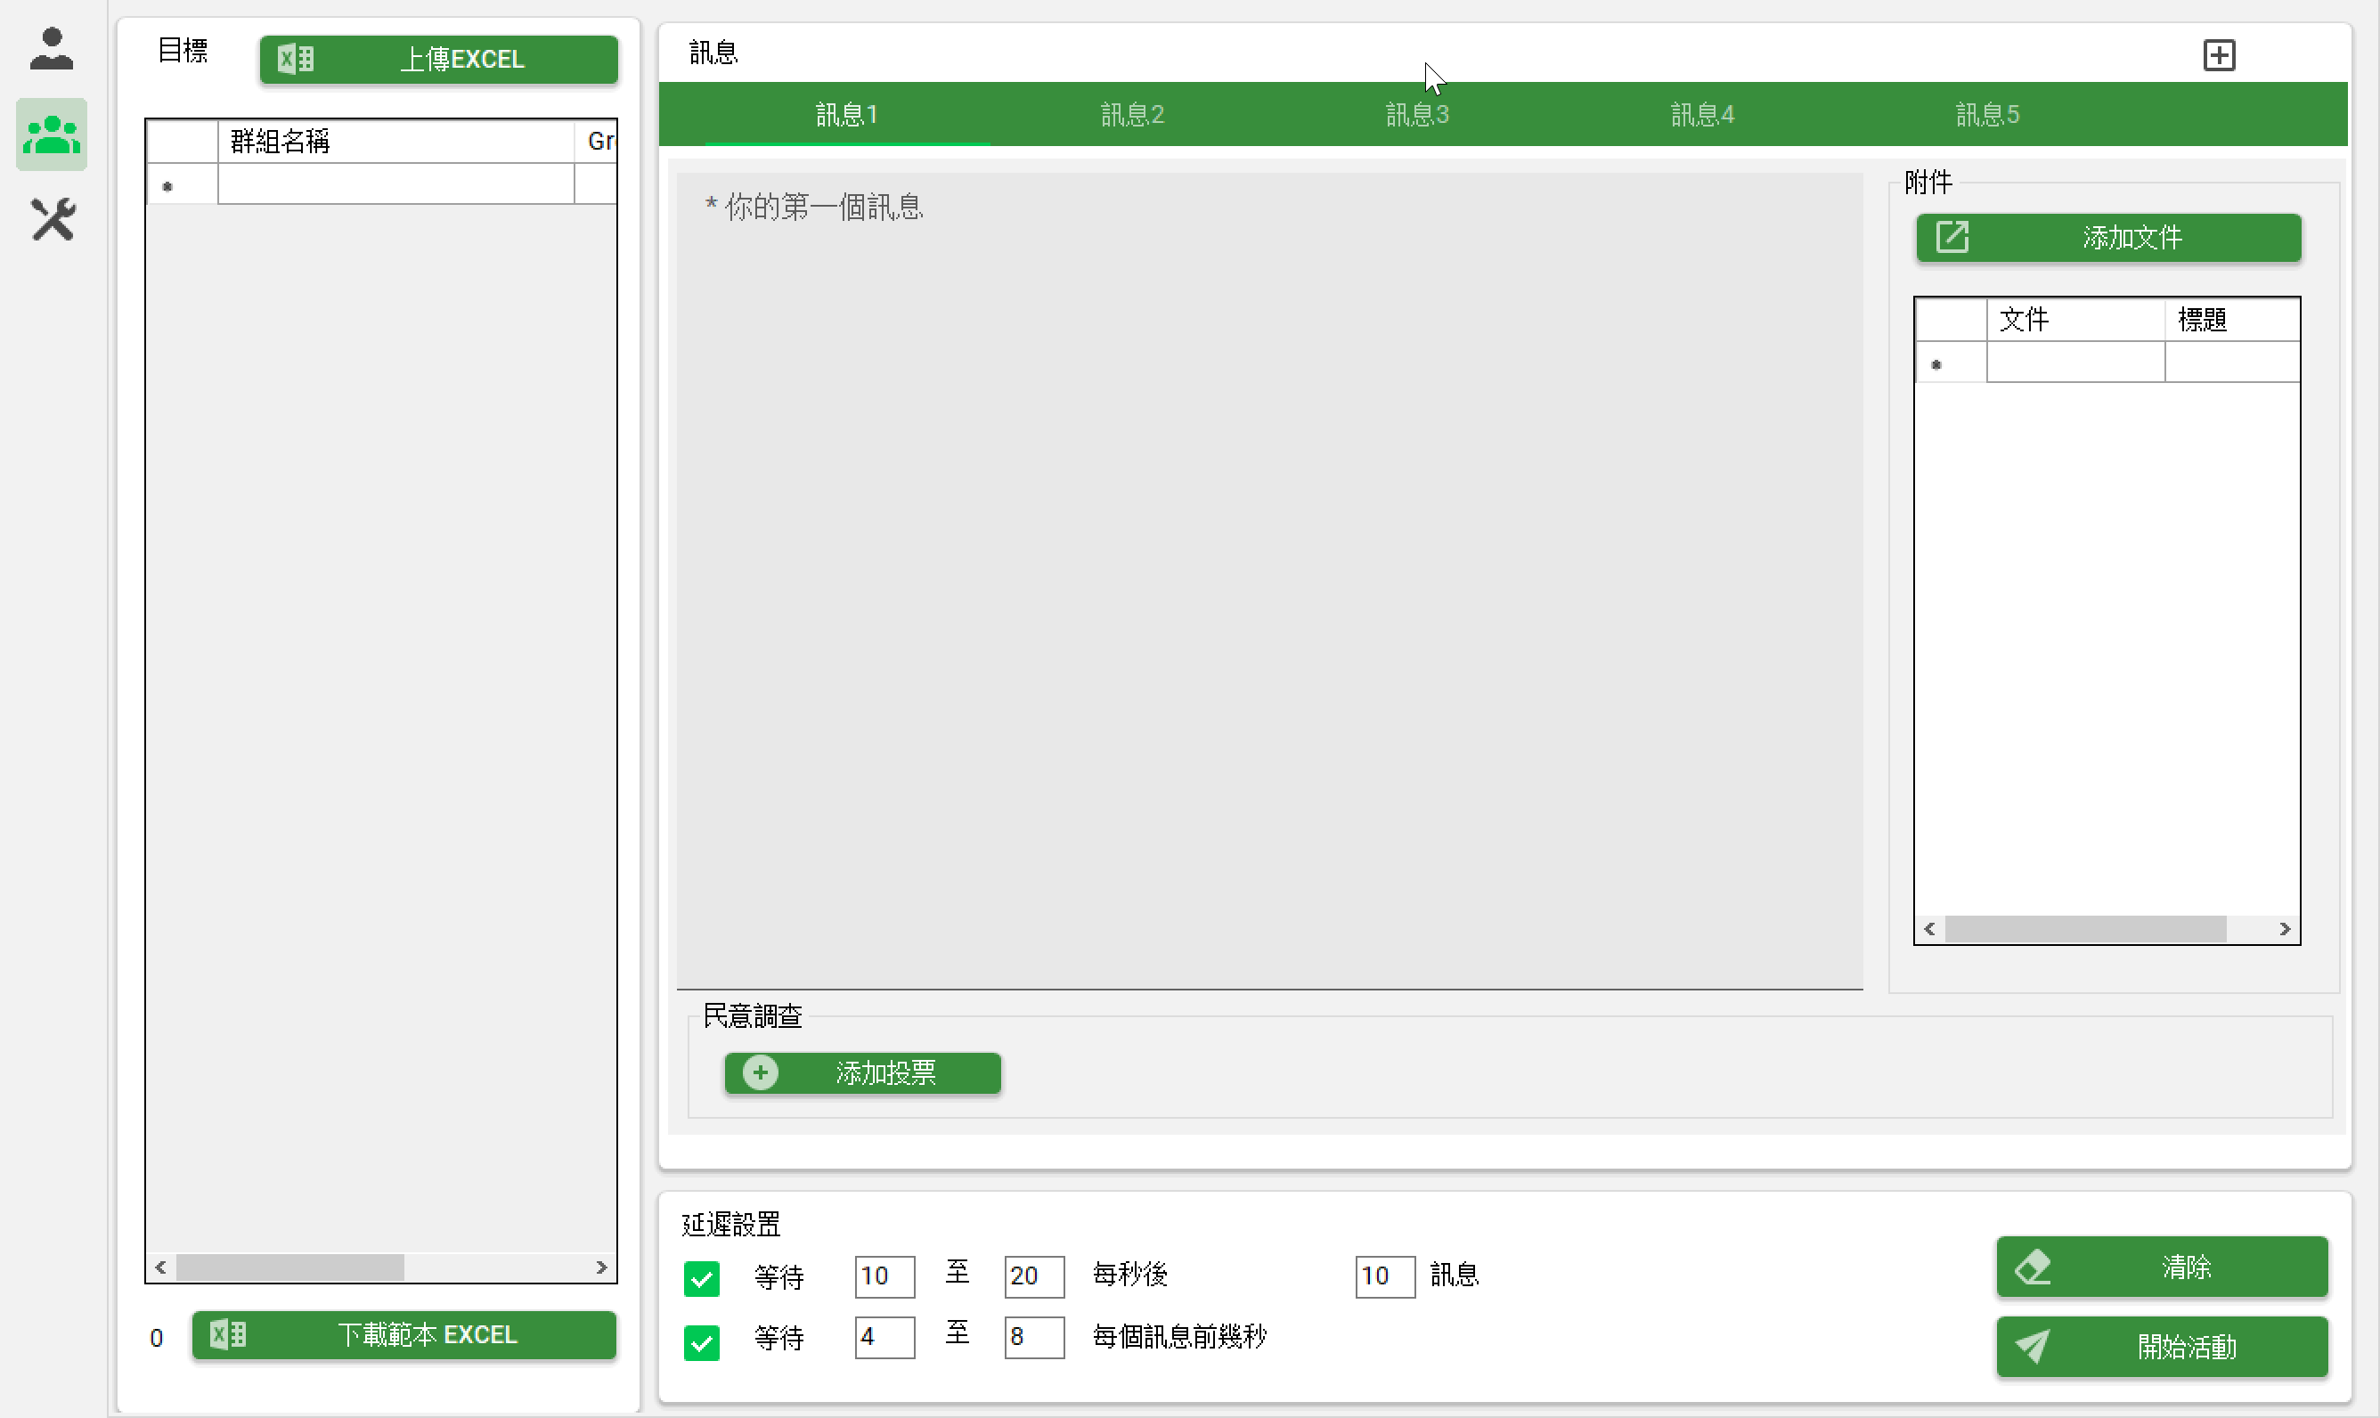Select the person icon in the left sidebar

pyautogui.click(x=51, y=47)
